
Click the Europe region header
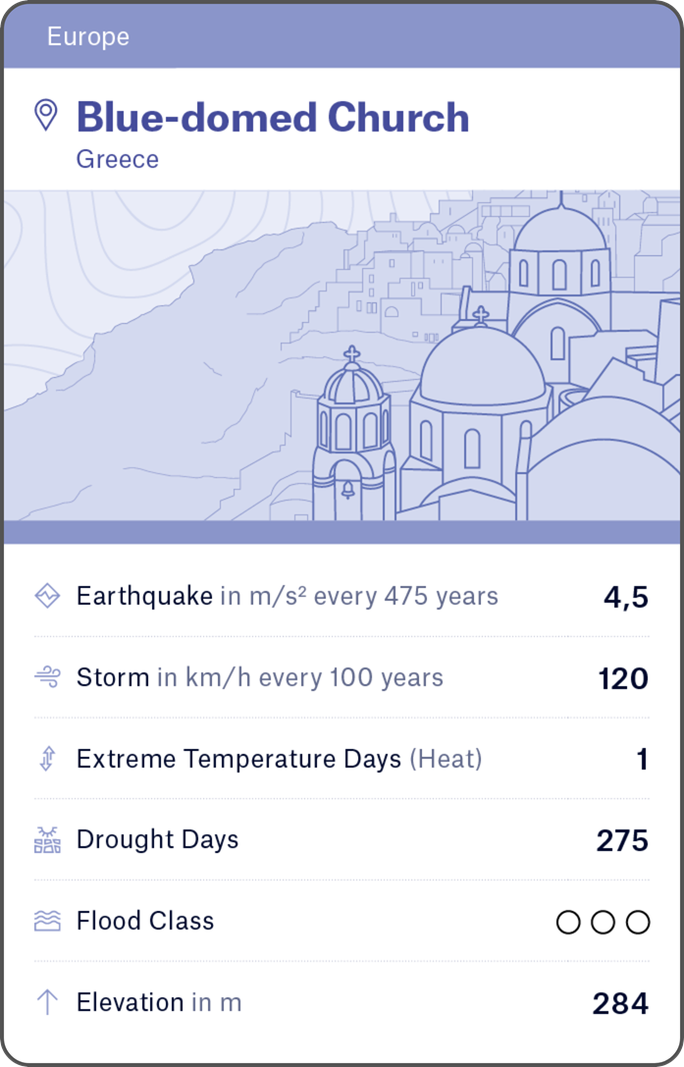[88, 37]
